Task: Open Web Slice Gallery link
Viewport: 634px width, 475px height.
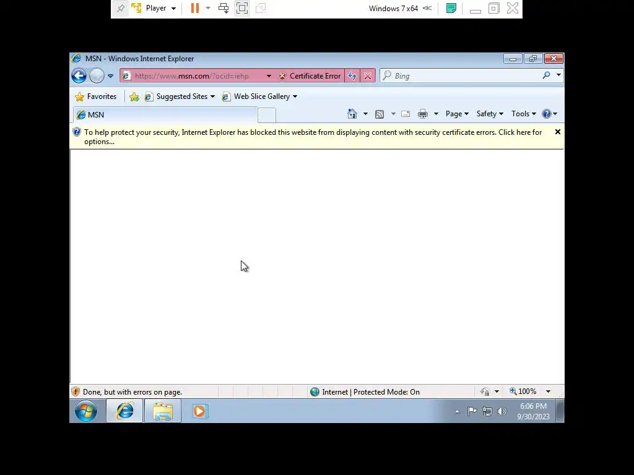Action: point(259,96)
